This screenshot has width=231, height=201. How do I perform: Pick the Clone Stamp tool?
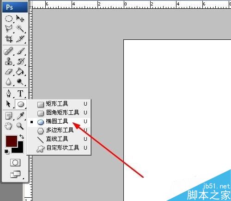[9, 61]
